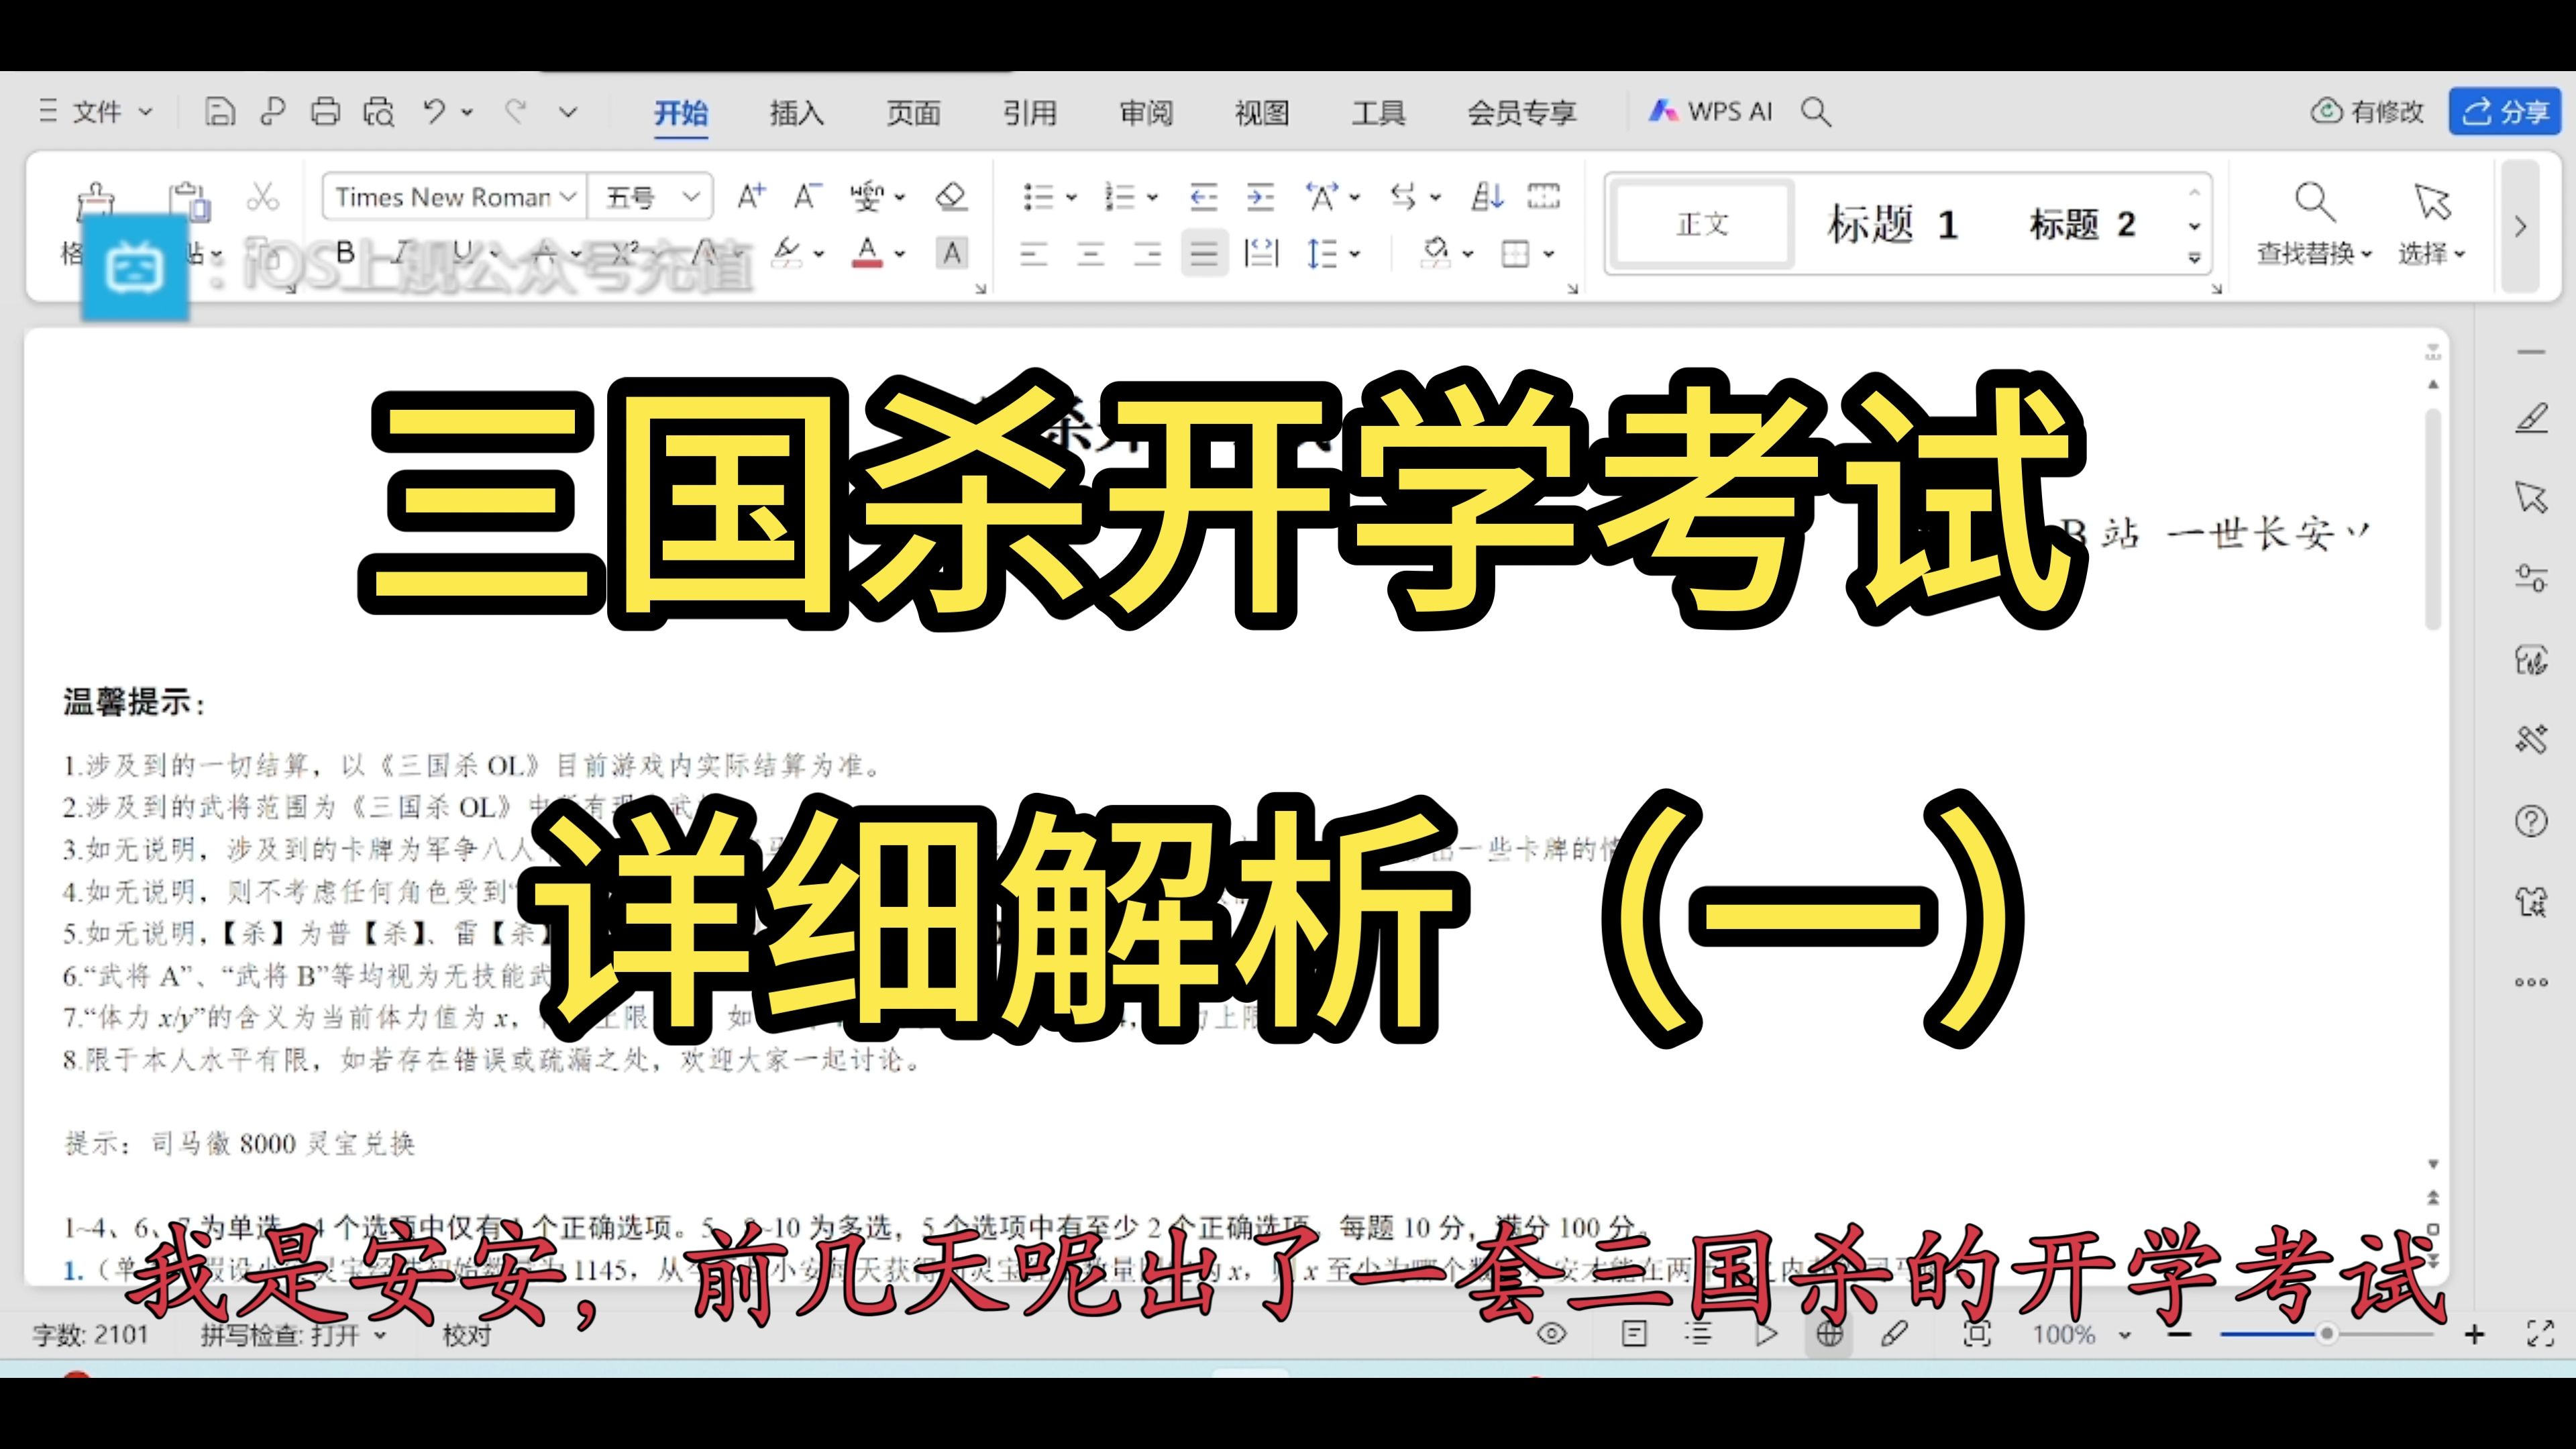The width and height of the screenshot is (2576, 1449).
Task: Click the arrow selection icon in sidebar
Action: pos(2531,497)
